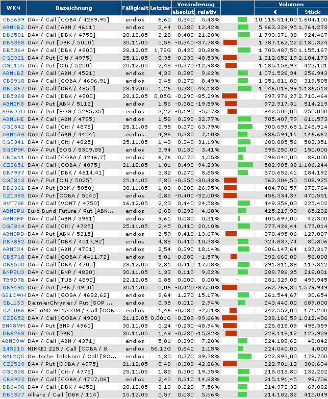Click green change bar in CG0342 row

pyautogui.click(x=245, y=127)
